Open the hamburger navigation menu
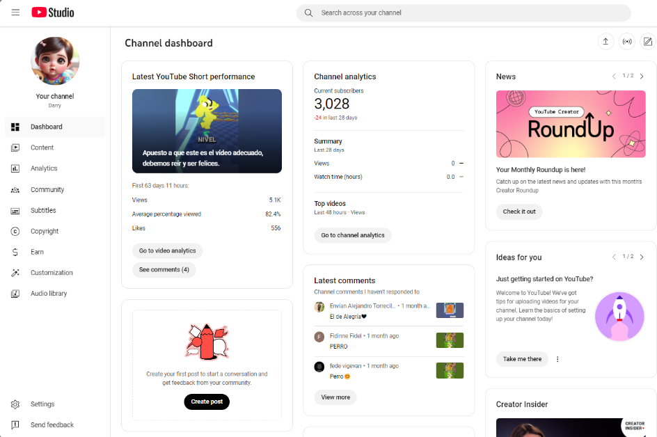This screenshot has height=437, width=657. [15, 13]
